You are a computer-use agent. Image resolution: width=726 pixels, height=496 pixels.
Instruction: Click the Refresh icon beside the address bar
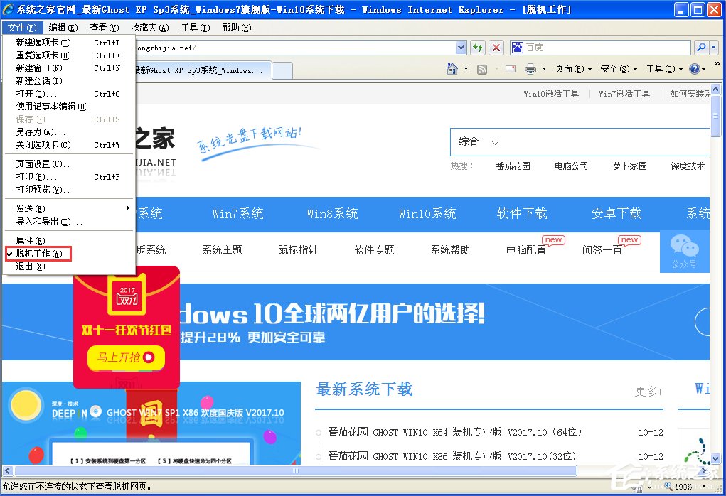[x=476, y=47]
